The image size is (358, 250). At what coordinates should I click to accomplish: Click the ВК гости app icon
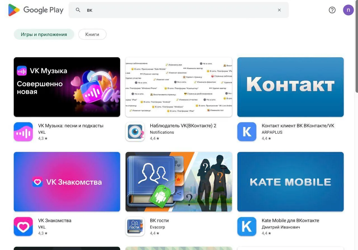point(135,226)
